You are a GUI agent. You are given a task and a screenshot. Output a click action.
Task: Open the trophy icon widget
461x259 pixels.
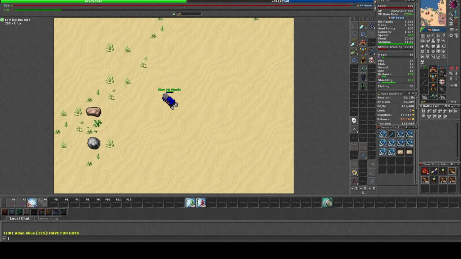(x=439, y=41)
